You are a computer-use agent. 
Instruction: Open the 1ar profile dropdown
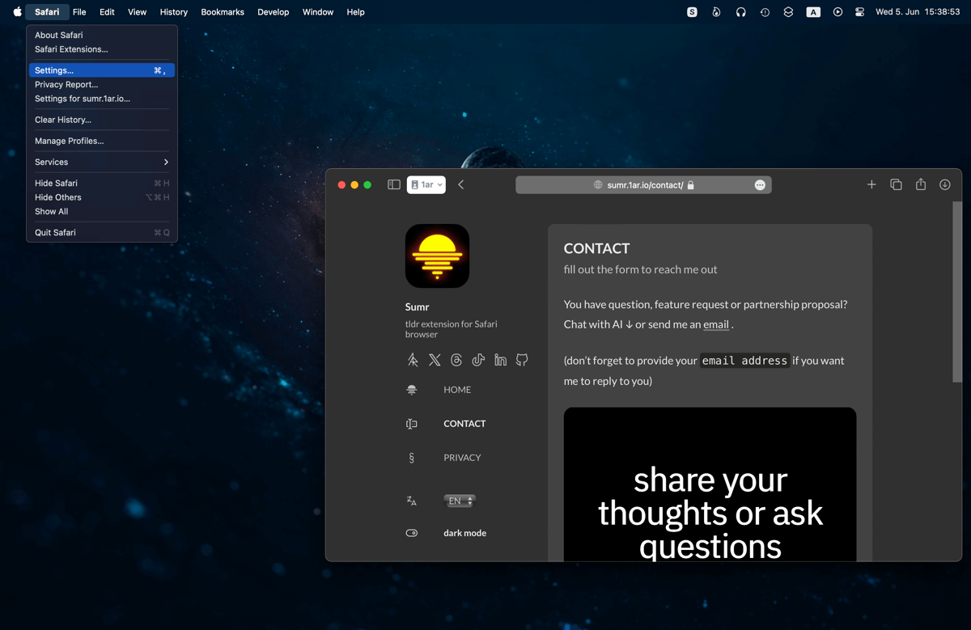(x=426, y=184)
